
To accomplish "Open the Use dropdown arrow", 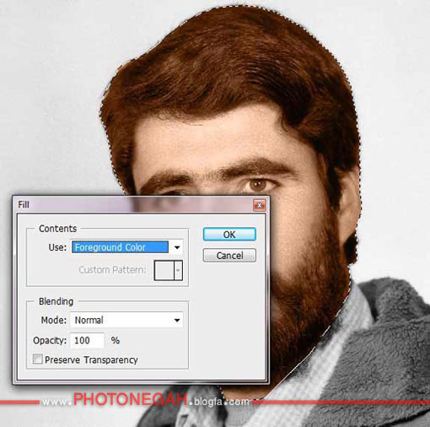I will pyautogui.click(x=177, y=247).
